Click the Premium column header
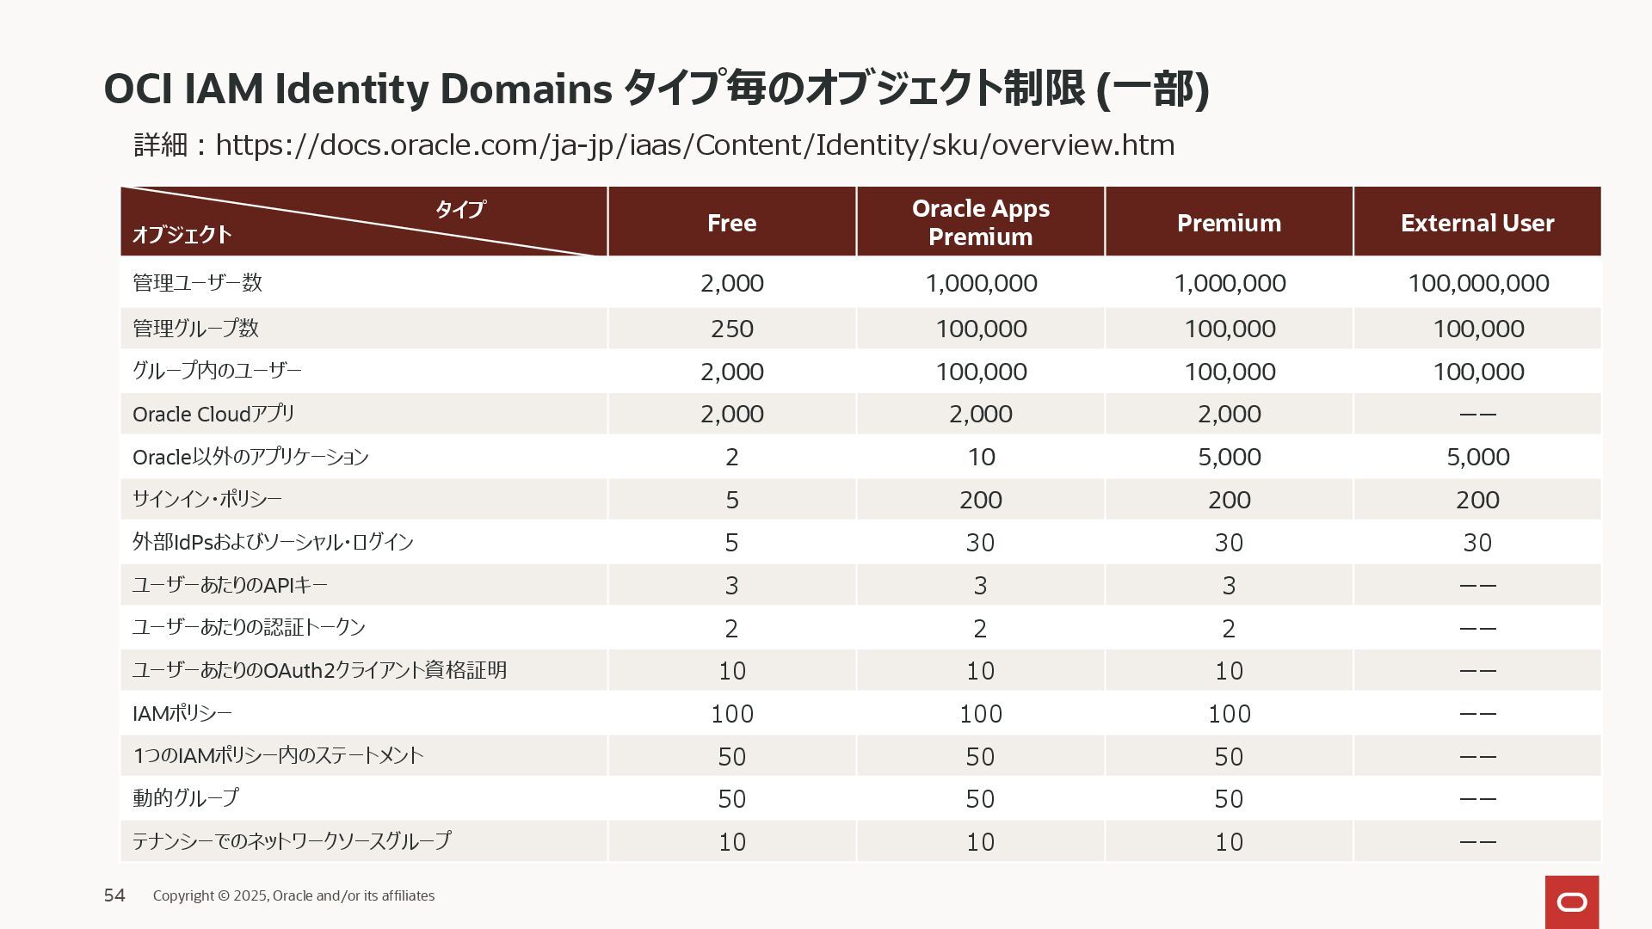Viewport: 1652px width, 929px height. click(x=1229, y=223)
